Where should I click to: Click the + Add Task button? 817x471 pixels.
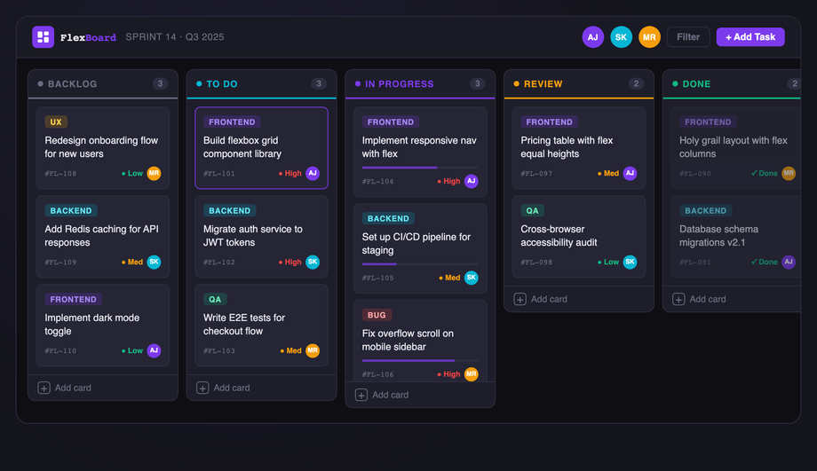750,37
